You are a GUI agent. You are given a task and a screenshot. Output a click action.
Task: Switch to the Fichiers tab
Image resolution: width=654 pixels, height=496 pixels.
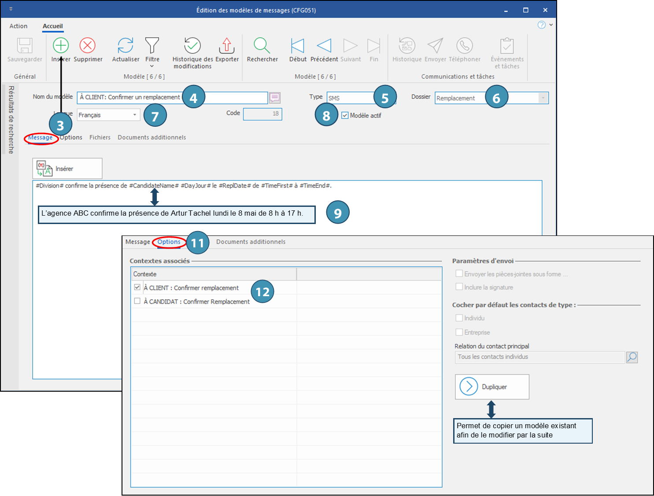click(100, 137)
